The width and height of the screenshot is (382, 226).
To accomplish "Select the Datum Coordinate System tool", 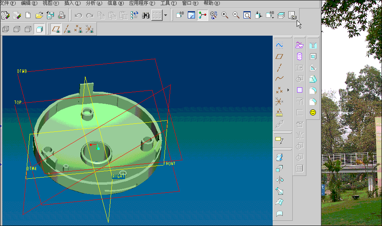I will pos(279,101).
